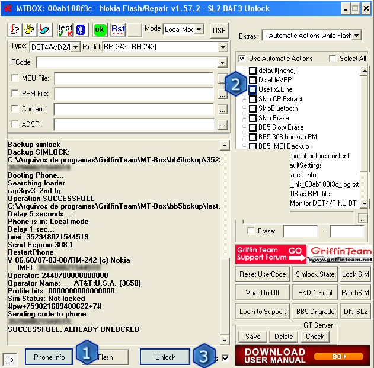Check the Skip CP Extract action
Image resolution: width=374 pixels, height=368 pixels.
[252, 99]
